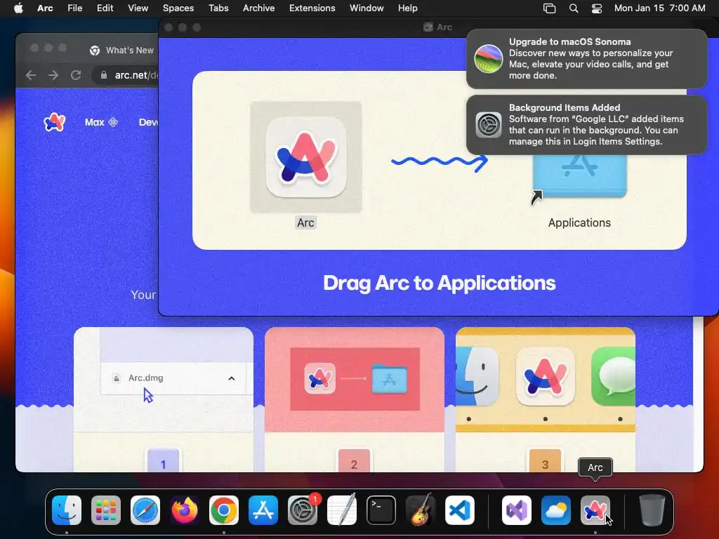Viewport: 719px width, 539px height.
Task: Open the Archive menu
Action: [258, 8]
